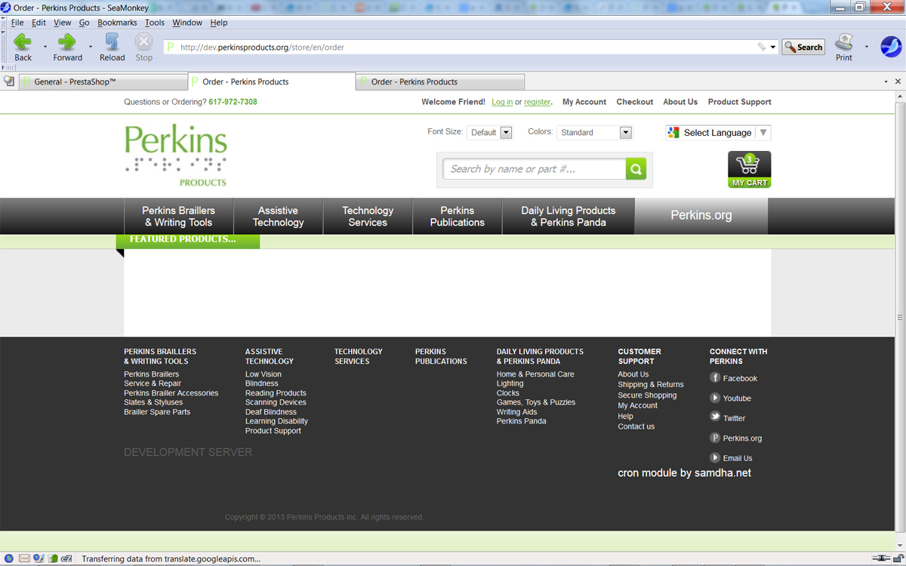Open About Us in top bar
Screen dimensions: 906x566
pyautogui.click(x=680, y=102)
